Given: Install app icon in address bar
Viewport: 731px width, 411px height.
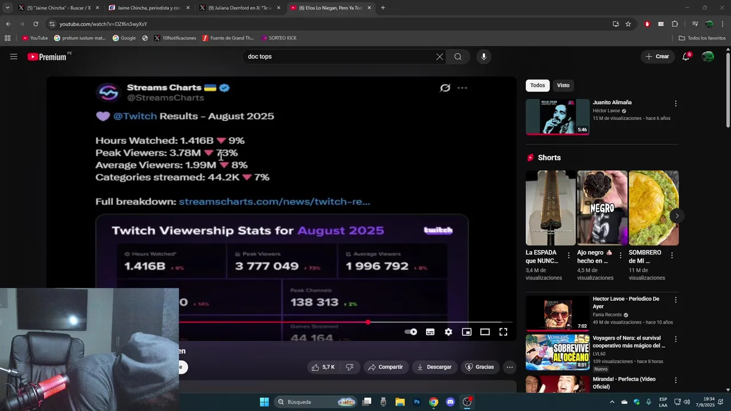Looking at the screenshot, I should (x=616, y=24).
